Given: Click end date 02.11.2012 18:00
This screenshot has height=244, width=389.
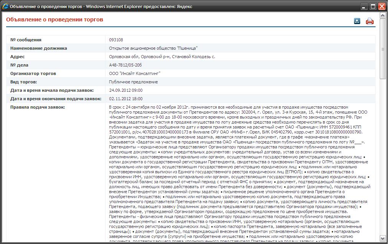Looking at the screenshot, I should [126, 99].
